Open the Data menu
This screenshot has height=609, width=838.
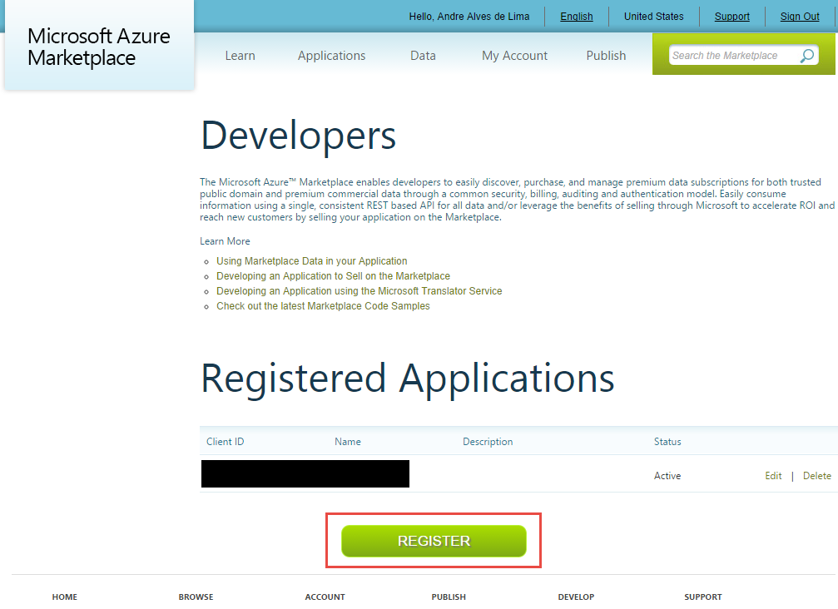[x=423, y=56]
